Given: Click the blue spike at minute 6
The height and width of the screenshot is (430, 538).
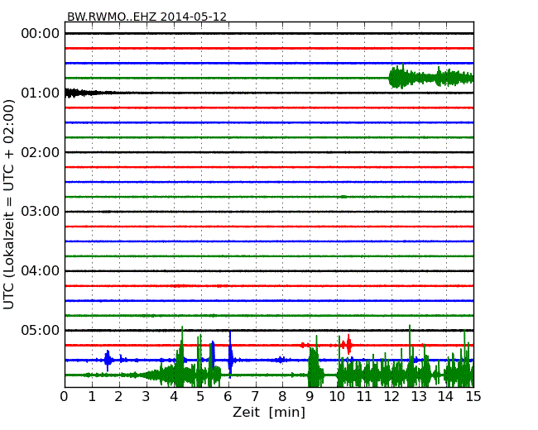Looking at the screenshot, I should pyautogui.click(x=230, y=355).
